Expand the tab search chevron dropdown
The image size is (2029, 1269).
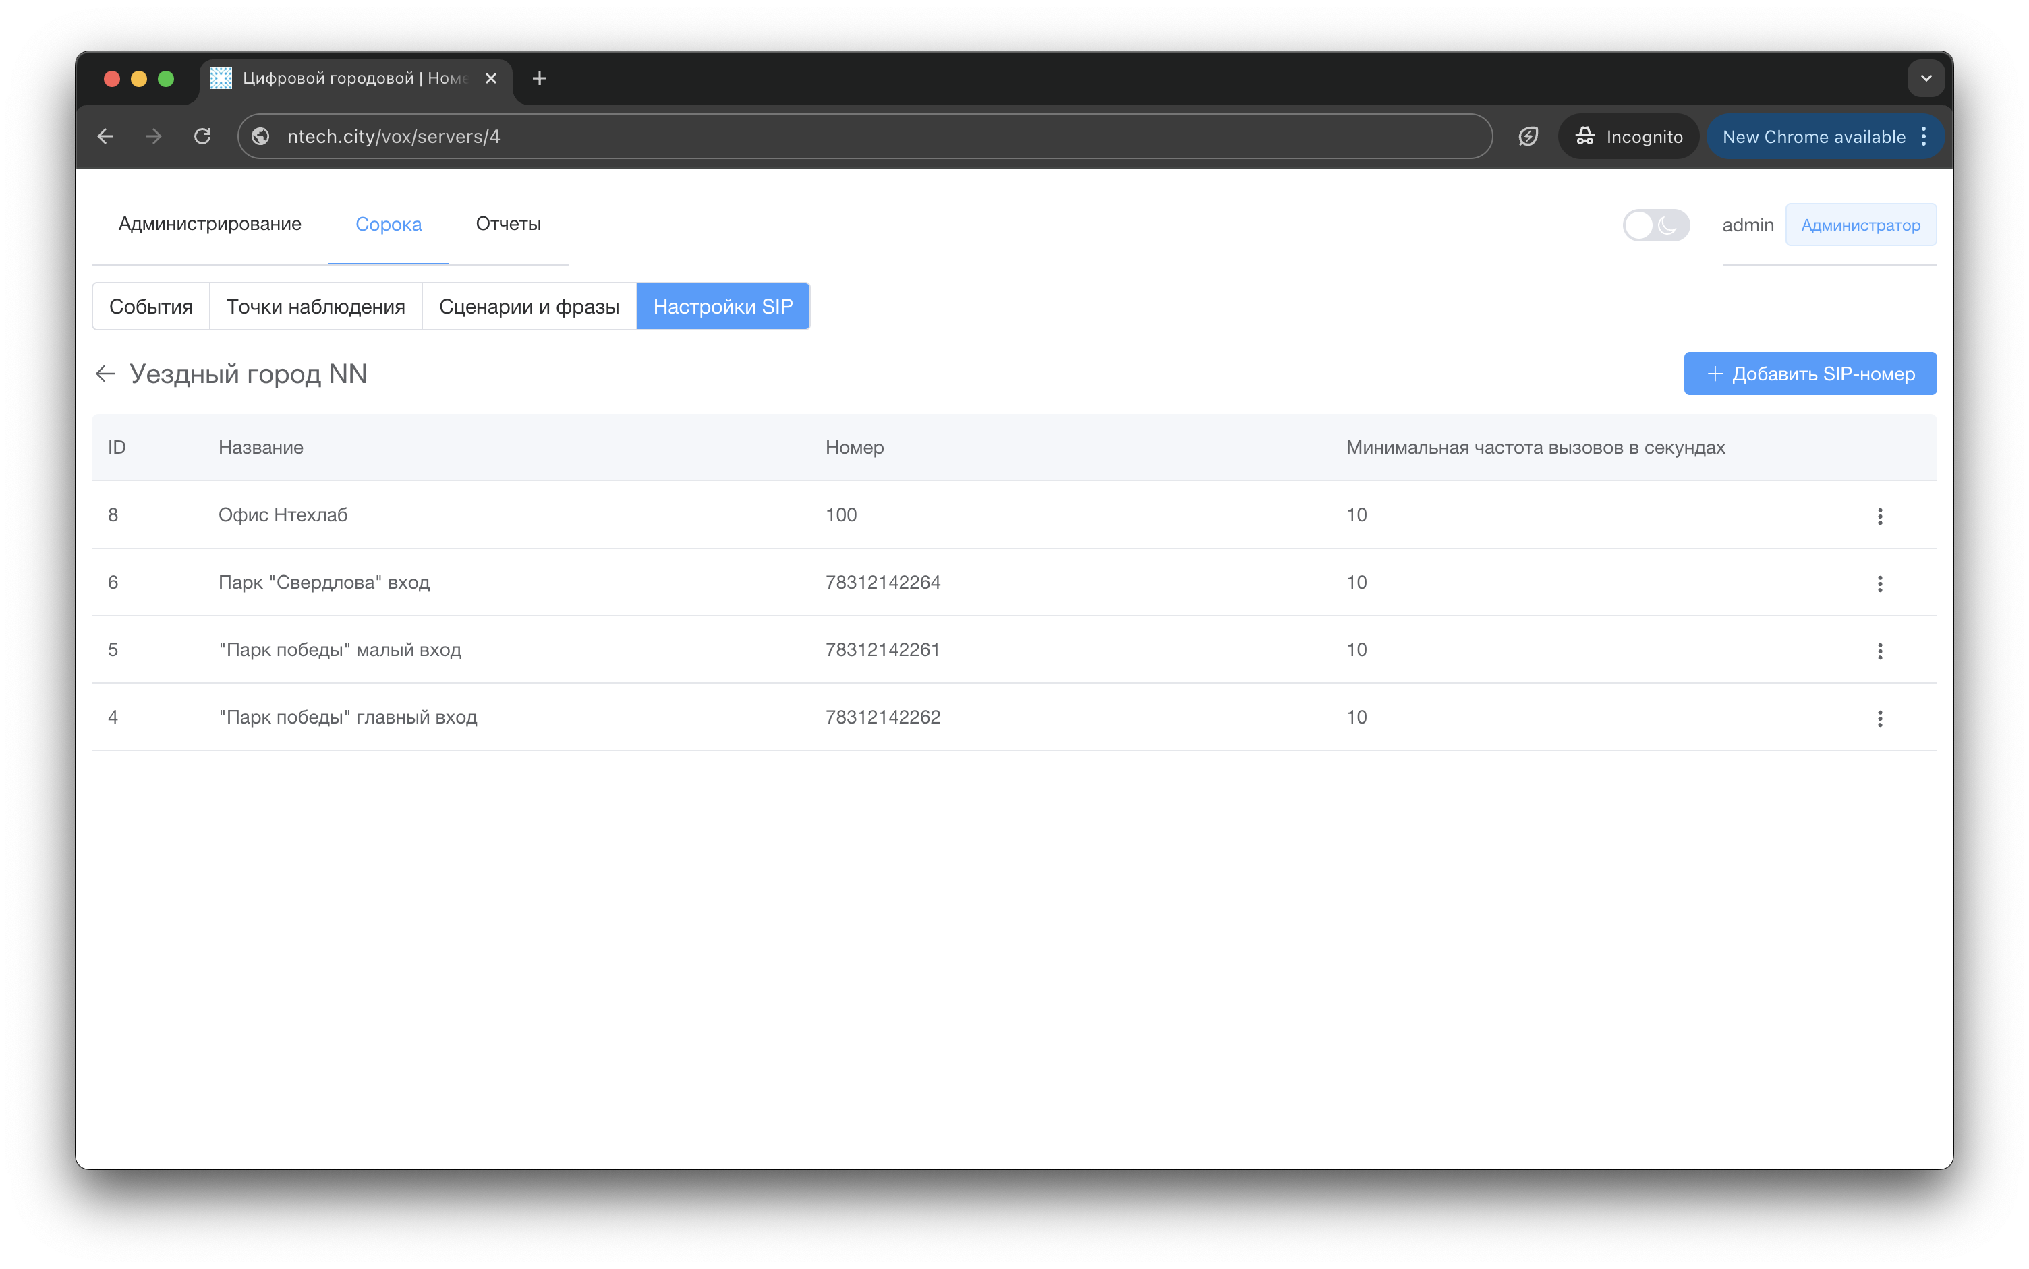click(1926, 78)
